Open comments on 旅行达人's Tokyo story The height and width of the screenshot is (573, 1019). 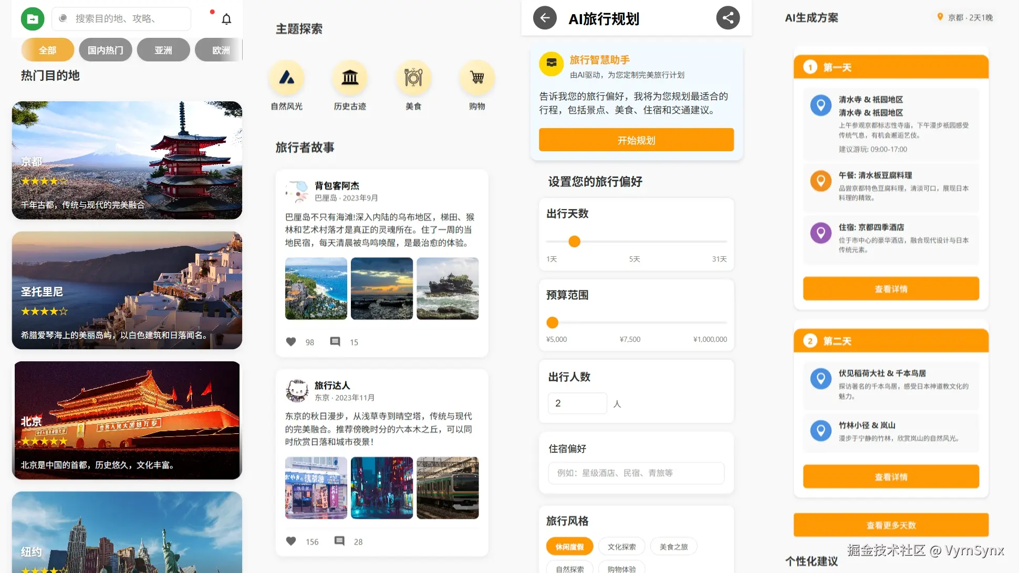coord(340,541)
